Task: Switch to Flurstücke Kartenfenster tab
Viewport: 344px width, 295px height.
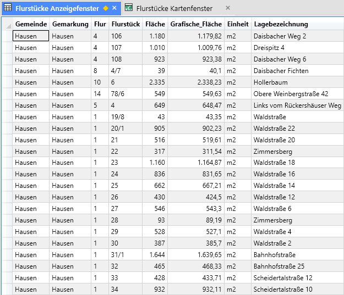Action: click(176, 8)
